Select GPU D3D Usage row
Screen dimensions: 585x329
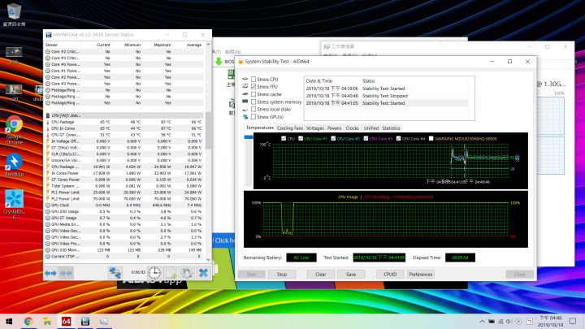click(123, 211)
